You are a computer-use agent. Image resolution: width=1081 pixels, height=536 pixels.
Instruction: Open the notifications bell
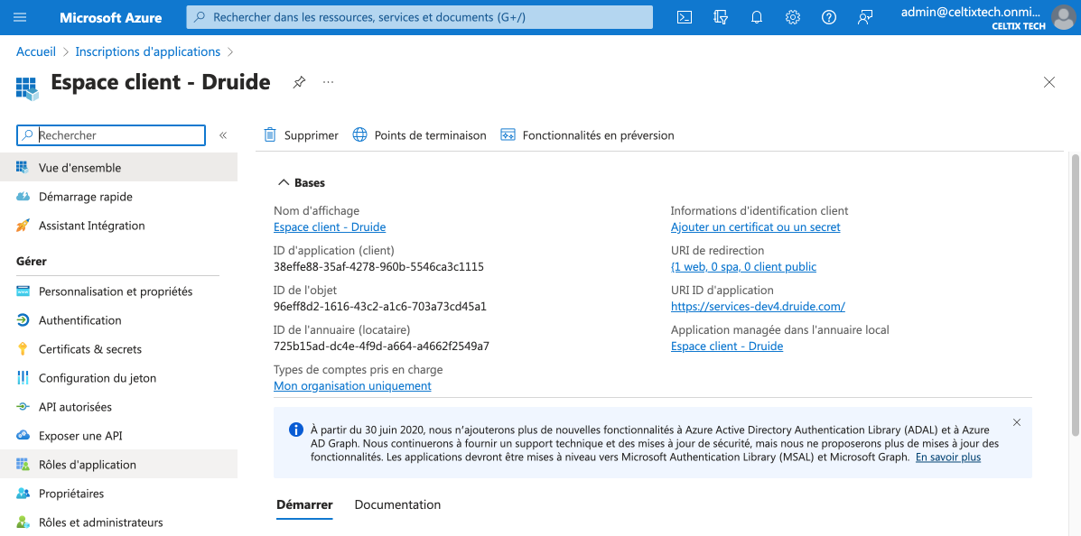pyautogui.click(x=757, y=17)
